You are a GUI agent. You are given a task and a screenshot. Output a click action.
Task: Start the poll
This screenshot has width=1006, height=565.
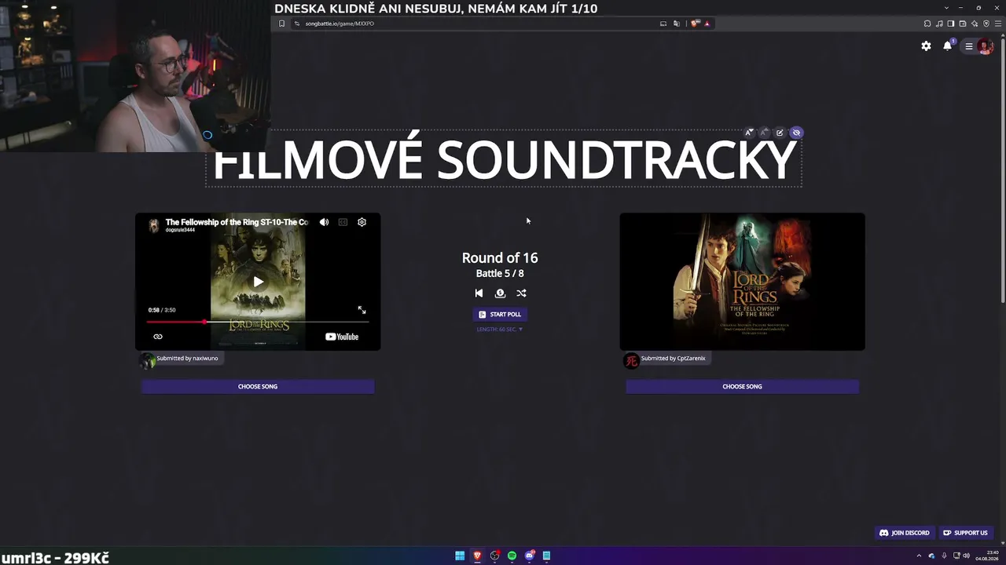500,314
